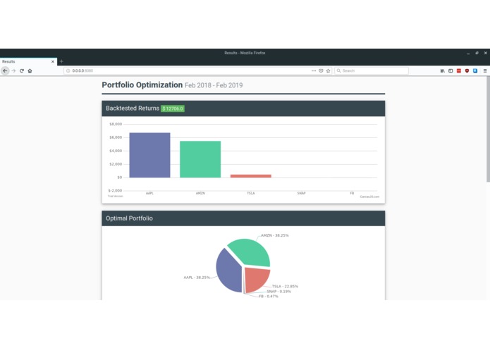Click the 'SNAP - 0.19%' pie label

[278, 292]
